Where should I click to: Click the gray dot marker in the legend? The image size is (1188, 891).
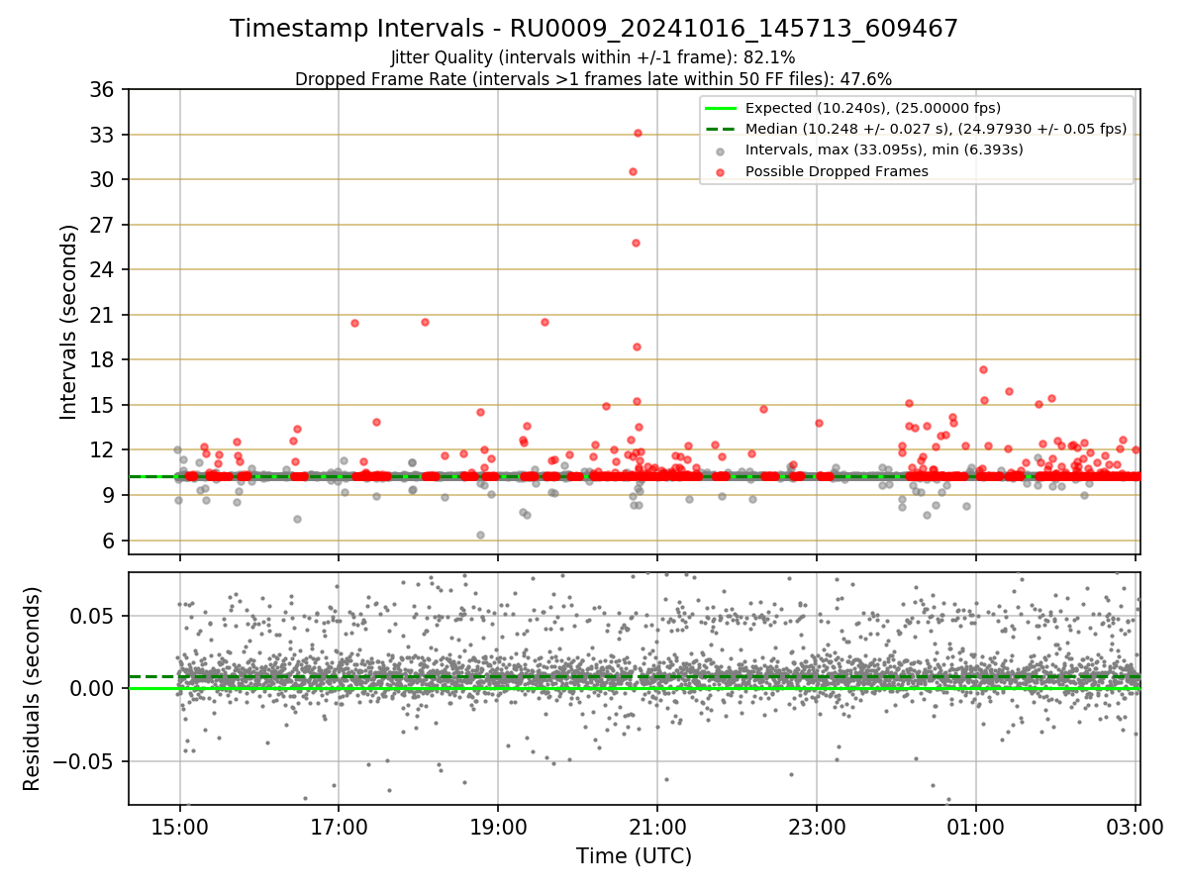[720, 150]
